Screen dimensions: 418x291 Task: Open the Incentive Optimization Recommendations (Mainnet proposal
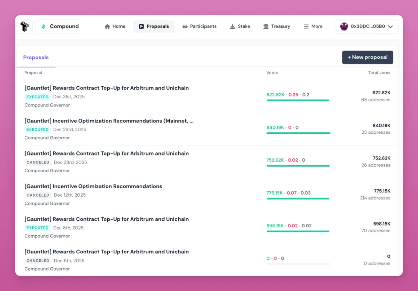tap(109, 121)
